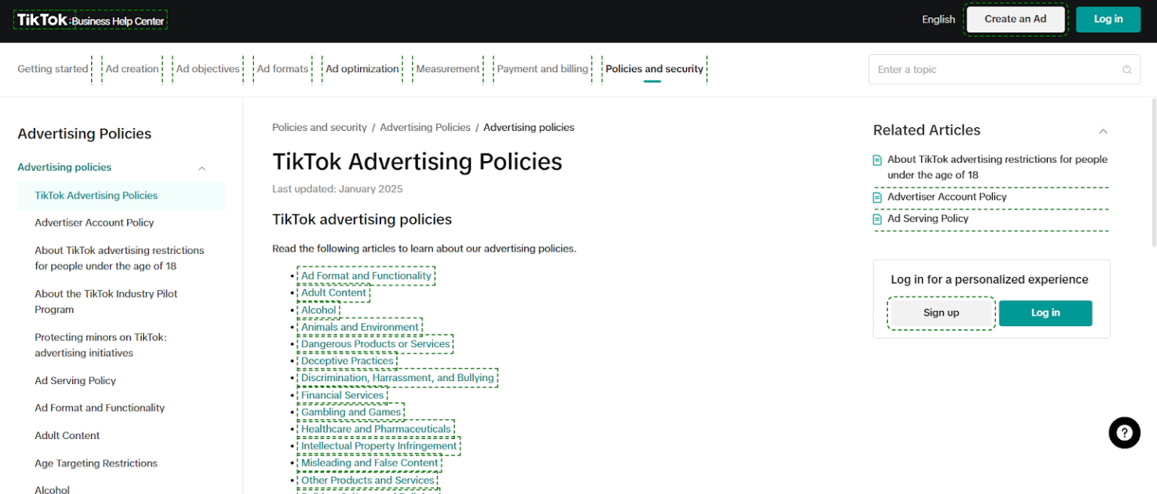Open the Ad creation menu

pos(132,69)
